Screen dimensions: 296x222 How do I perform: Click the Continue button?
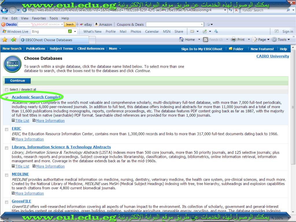click(18, 81)
